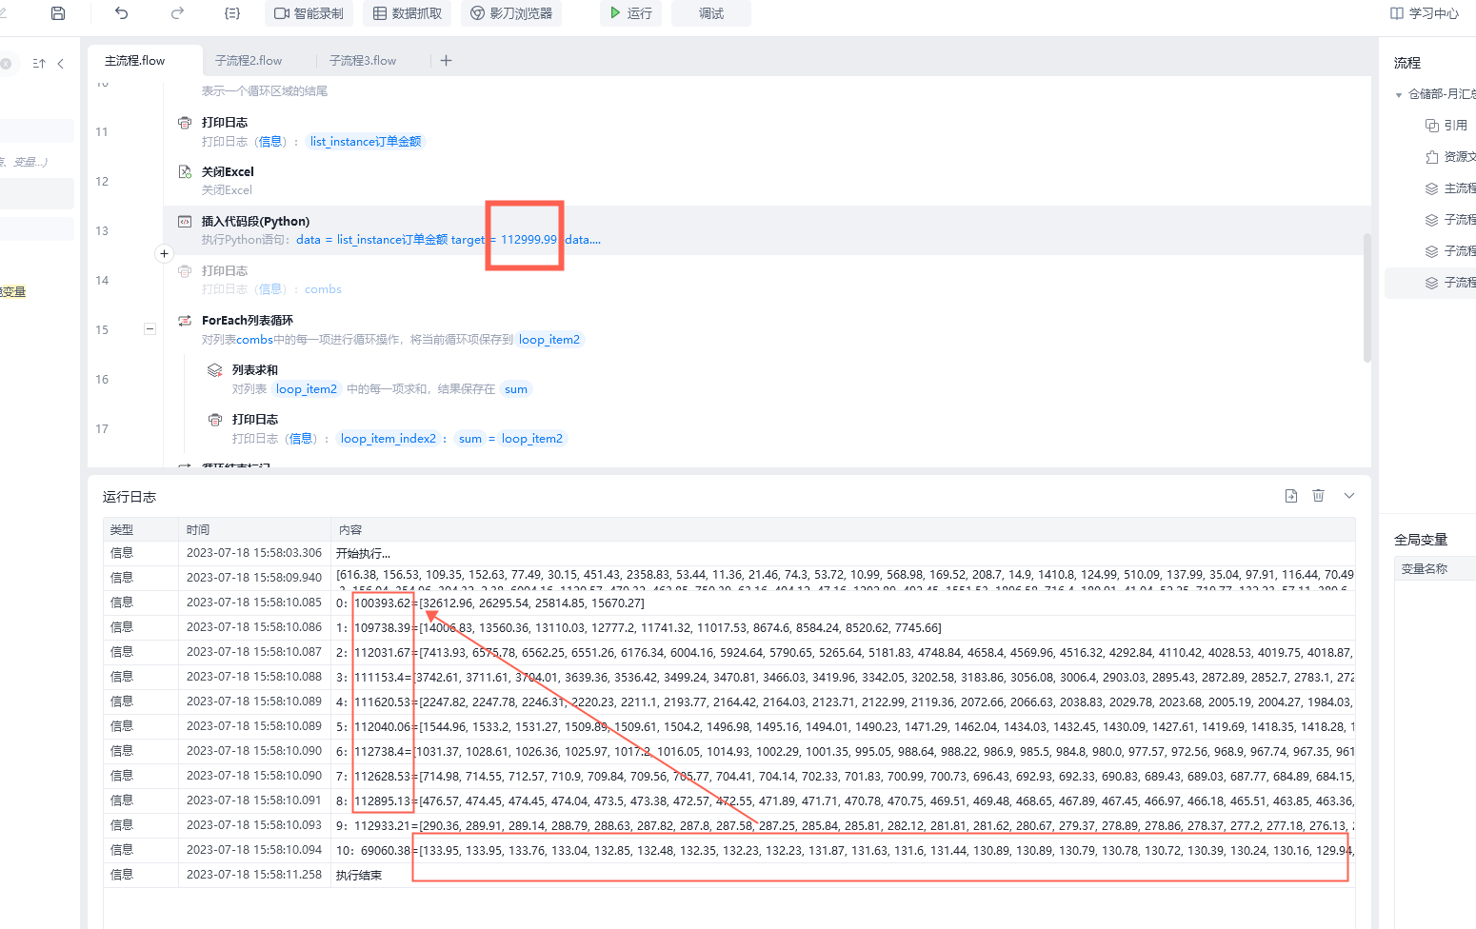The image size is (1476, 929).
Task: Open 数据抓取 data capture tool
Action: click(408, 13)
